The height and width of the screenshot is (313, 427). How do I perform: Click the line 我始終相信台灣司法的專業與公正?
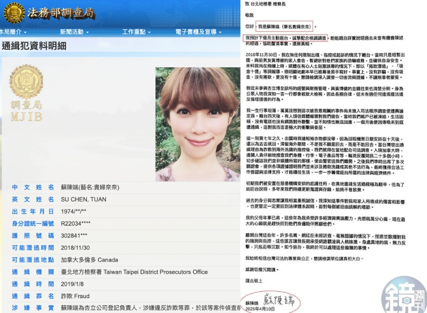coord(304,258)
